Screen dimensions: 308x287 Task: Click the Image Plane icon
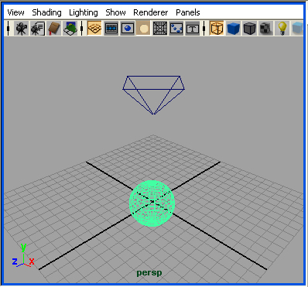coord(70,29)
